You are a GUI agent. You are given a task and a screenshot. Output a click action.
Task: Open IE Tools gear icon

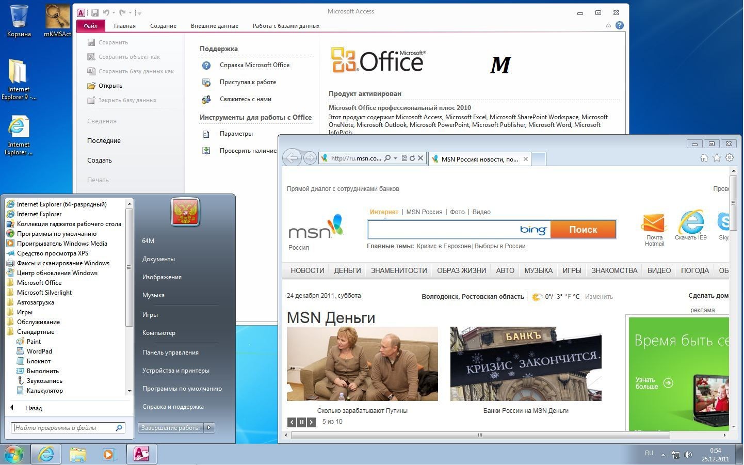[x=730, y=158]
